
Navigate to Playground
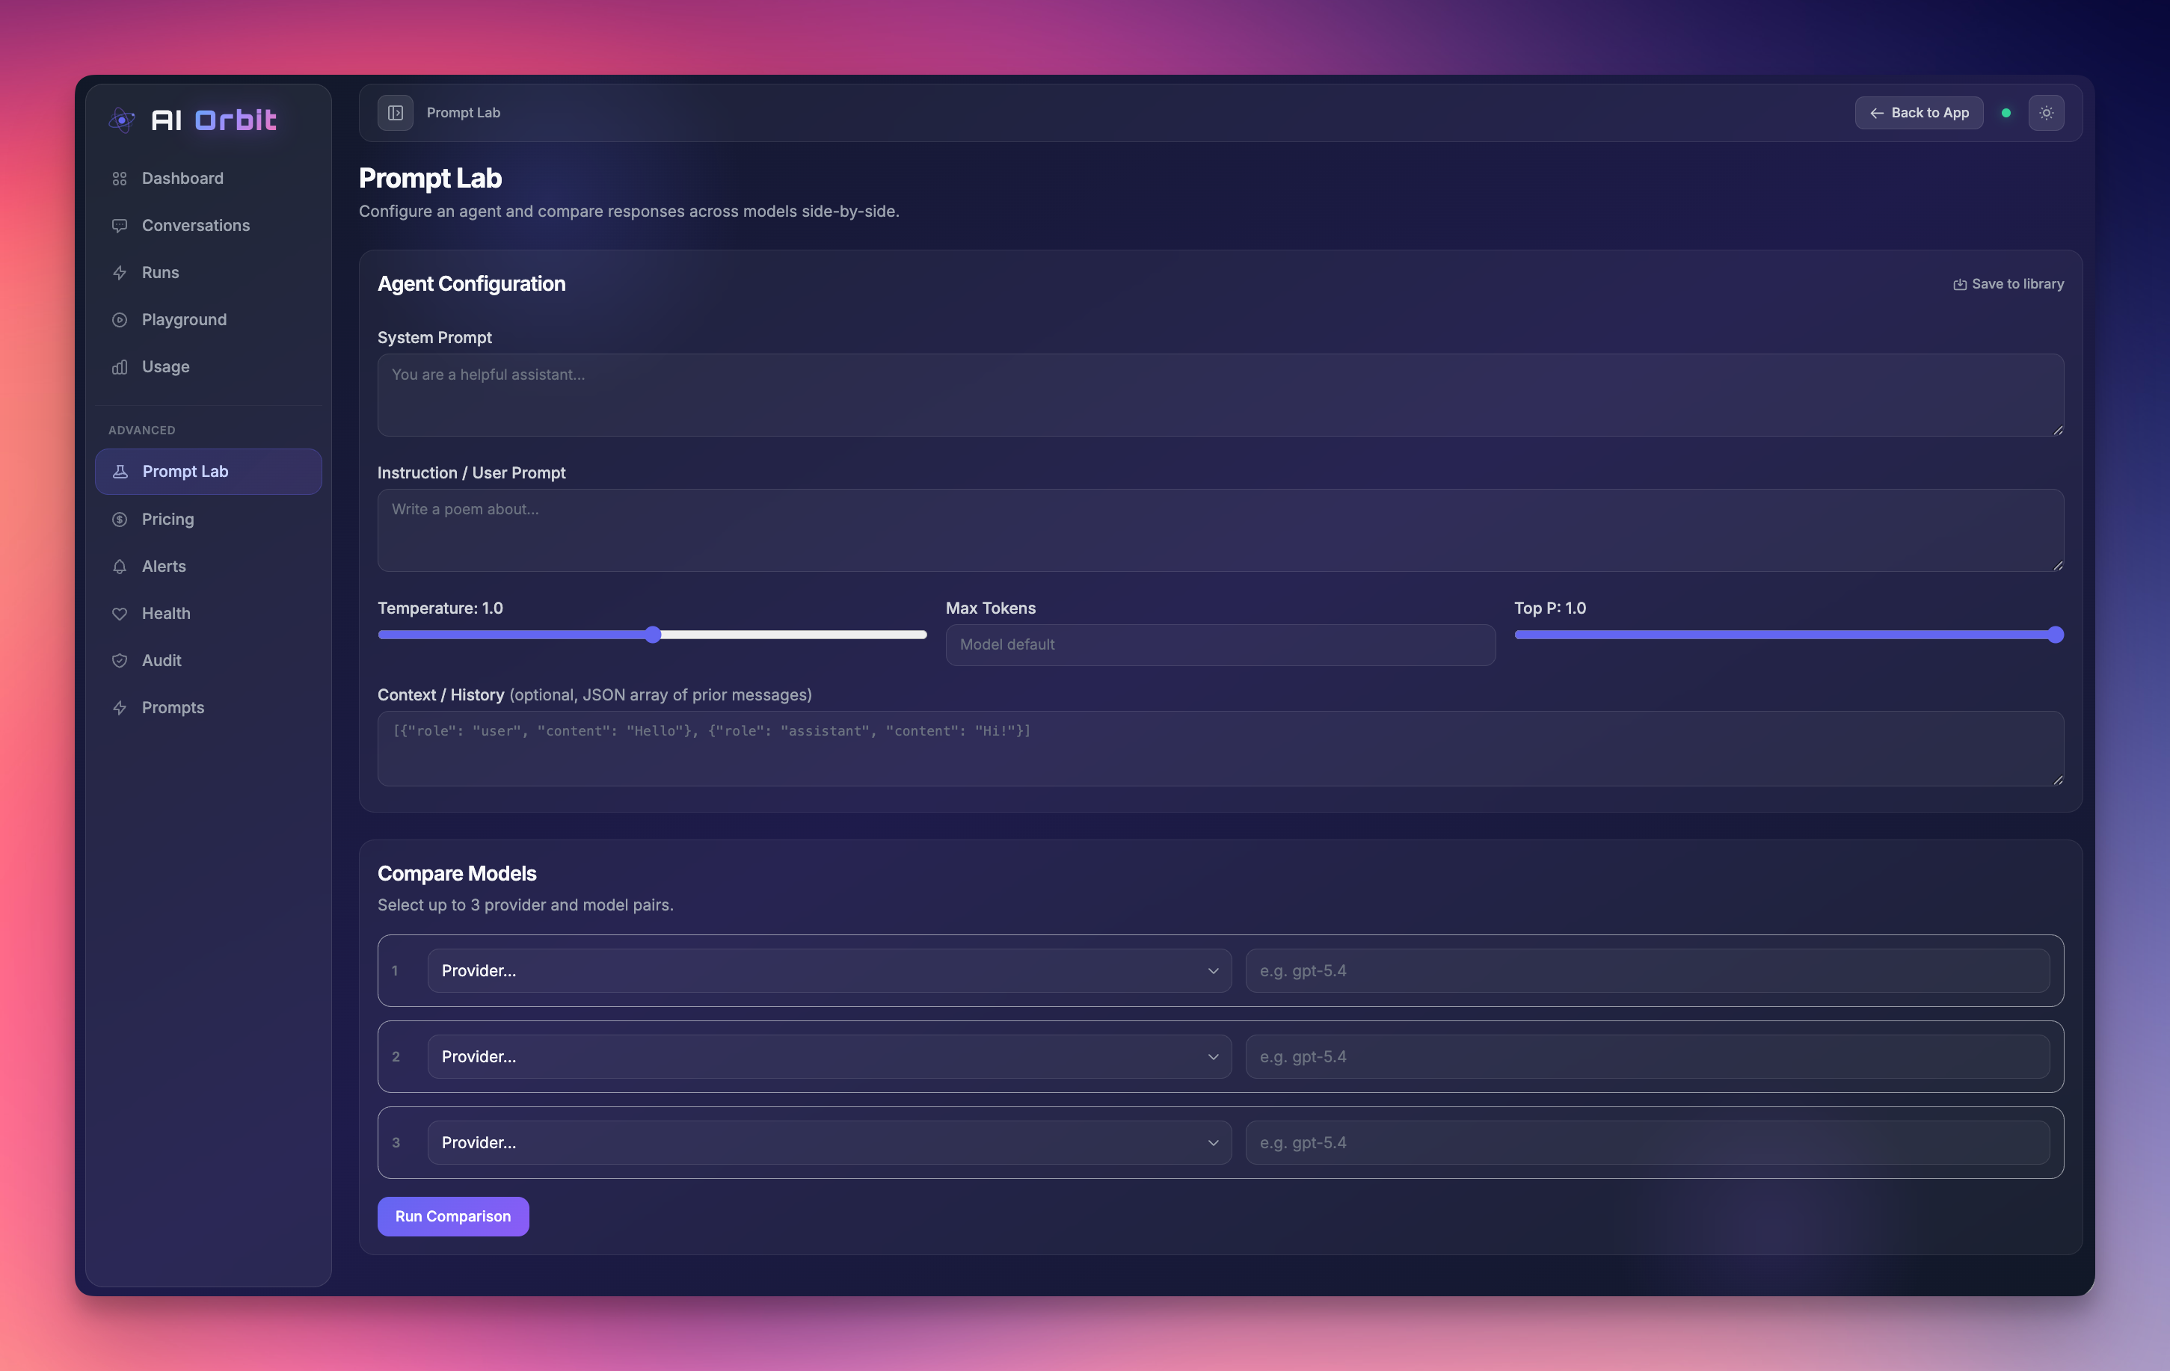pos(208,320)
